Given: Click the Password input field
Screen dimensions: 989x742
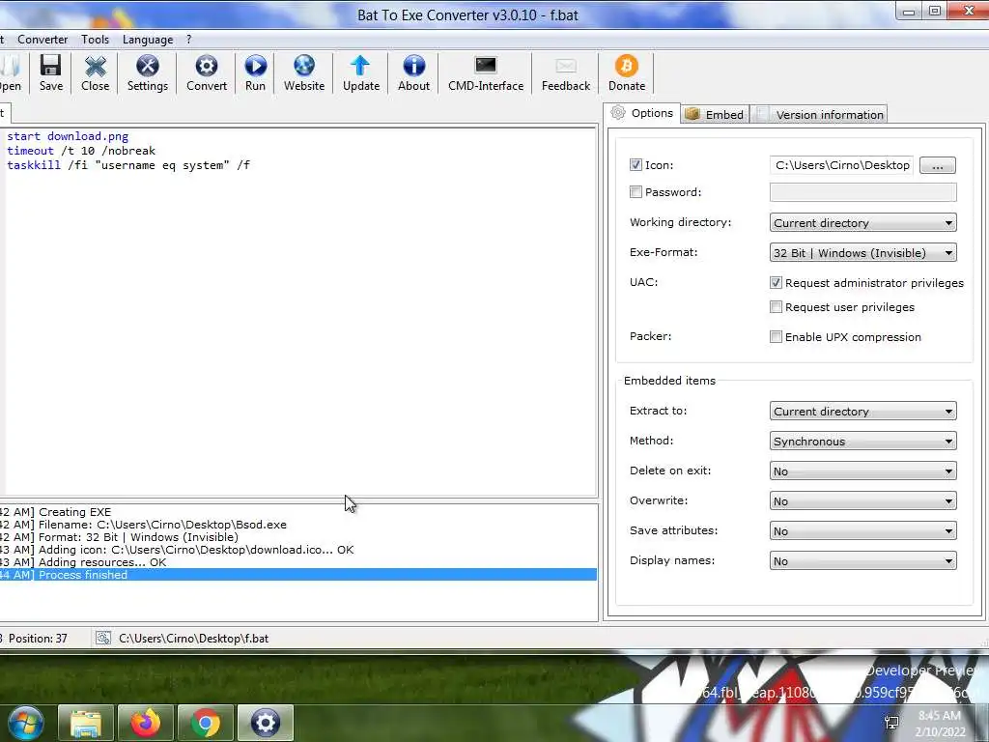Looking at the screenshot, I should click(x=862, y=192).
